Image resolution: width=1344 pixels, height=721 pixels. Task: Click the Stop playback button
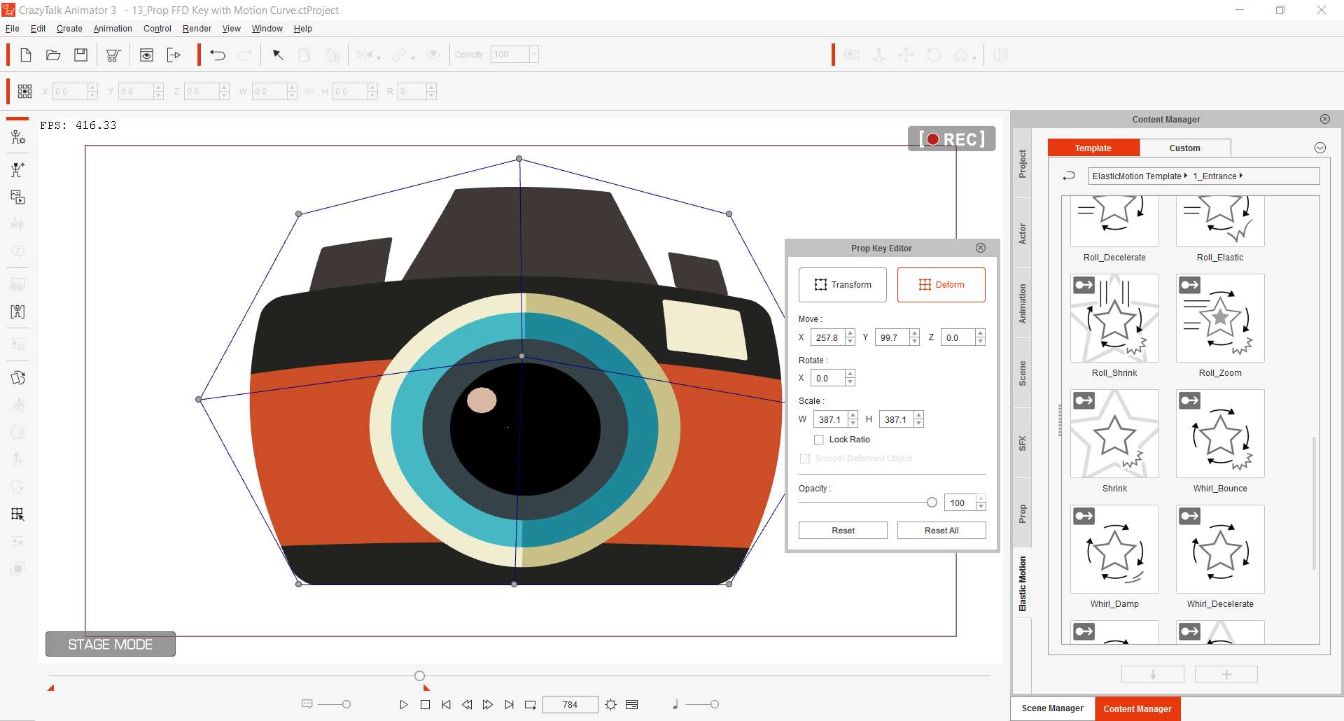(x=425, y=704)
